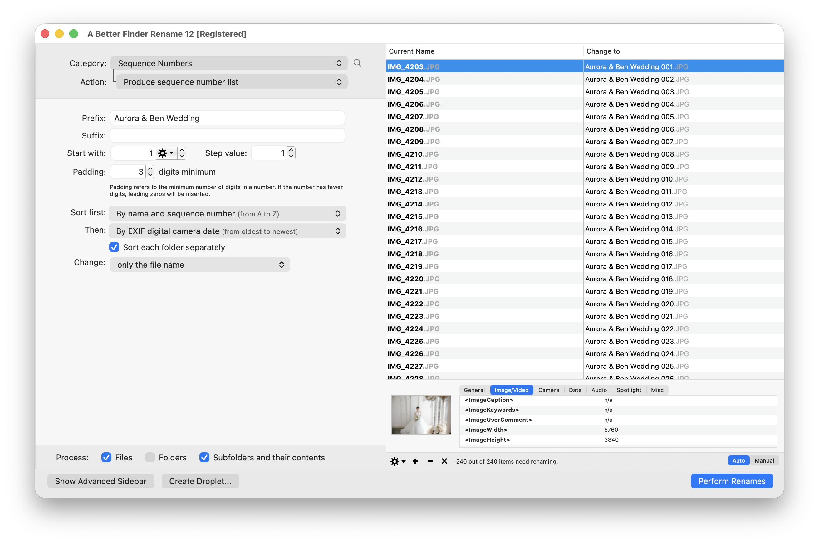Click the Prefix field with Aurora & Ben Wedding
This screenshot has width=819, height=544.
coord(228,118)
